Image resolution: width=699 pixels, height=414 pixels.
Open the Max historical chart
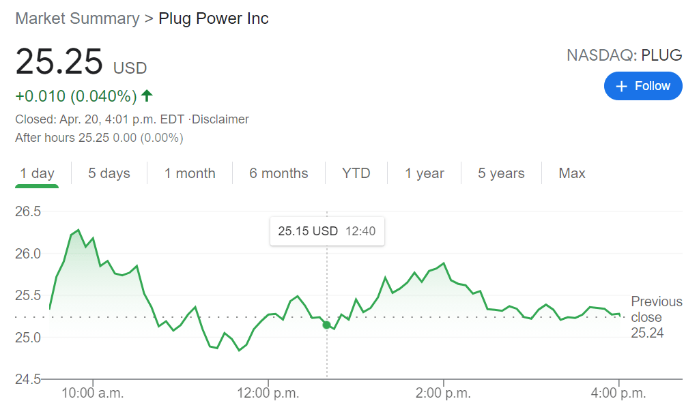571,173
